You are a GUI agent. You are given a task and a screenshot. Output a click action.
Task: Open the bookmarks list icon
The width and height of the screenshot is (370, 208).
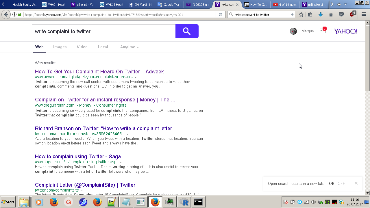pos(310,14)
